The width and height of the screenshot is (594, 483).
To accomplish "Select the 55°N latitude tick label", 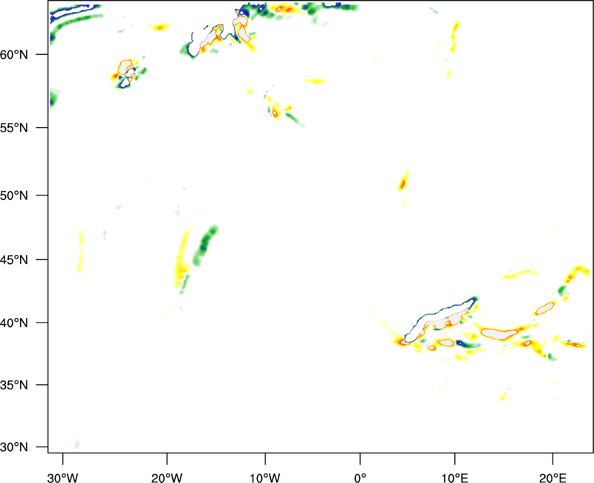I will [x=14, y=128].
